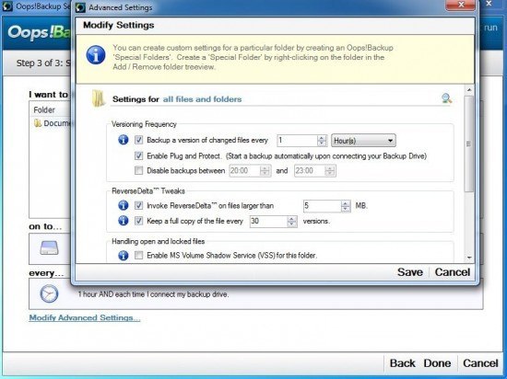
Task: Click the backup drive icon under 'on to...'
Action: (x=50, y=247)
